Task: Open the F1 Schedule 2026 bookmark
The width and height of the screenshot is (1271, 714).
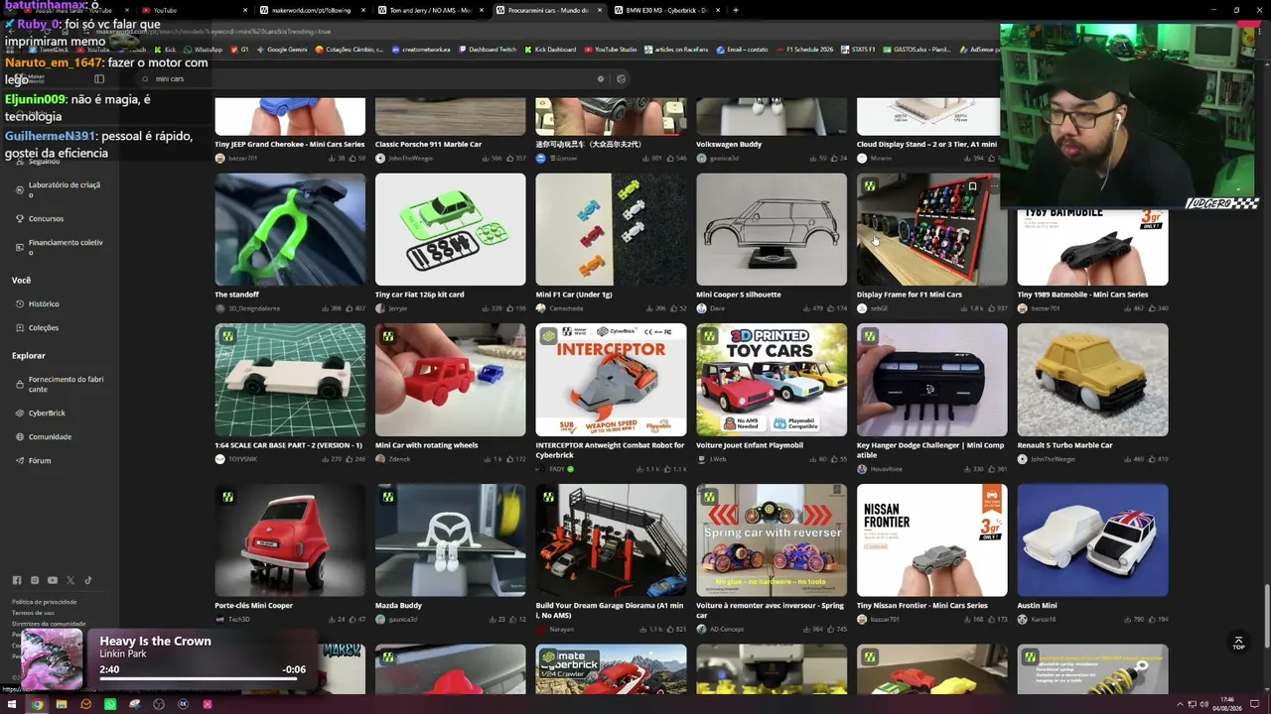Action: point(803,50)
